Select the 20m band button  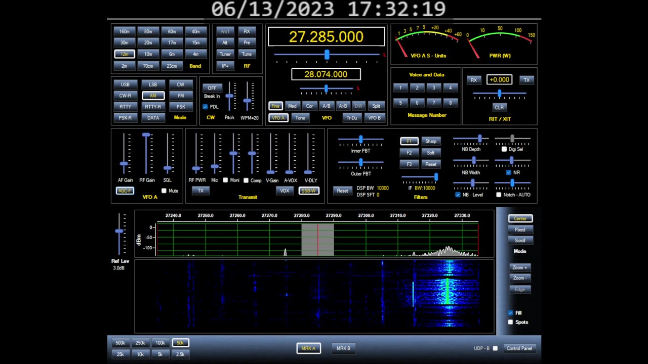click(x=148, y=42)
